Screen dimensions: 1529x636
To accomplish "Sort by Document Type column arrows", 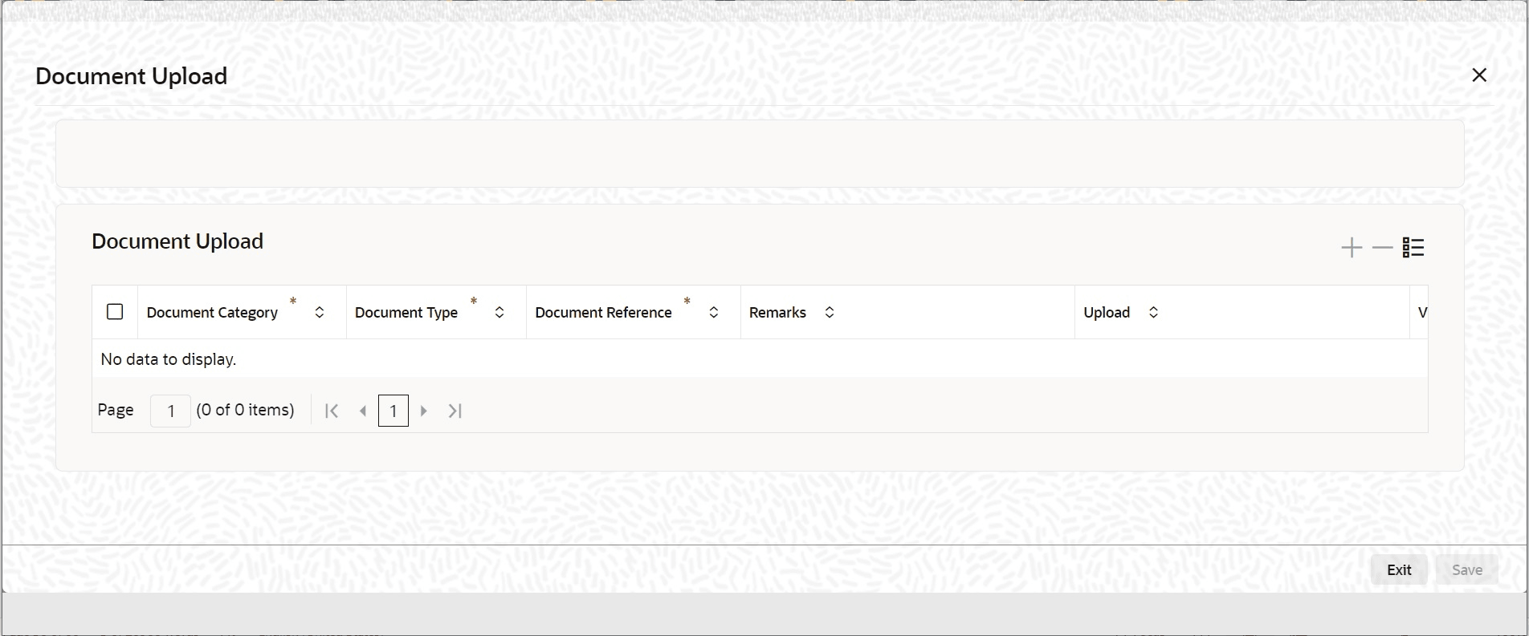I will [x=499, y=313].
